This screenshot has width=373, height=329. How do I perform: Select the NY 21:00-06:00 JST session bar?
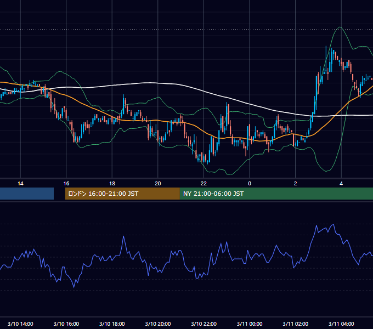pyautogui.click(x=276, y=194)
